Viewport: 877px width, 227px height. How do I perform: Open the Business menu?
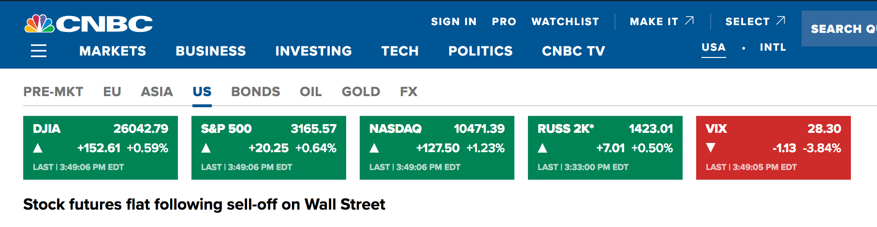click(211, 51)
